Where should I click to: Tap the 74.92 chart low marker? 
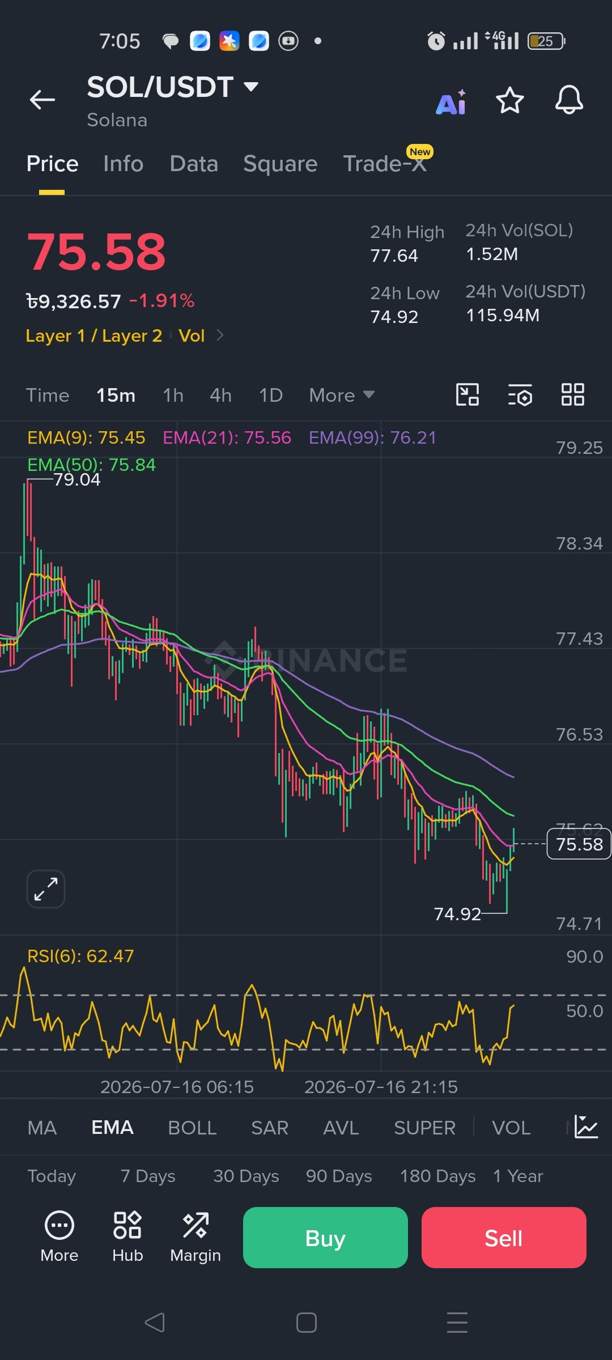457,914
